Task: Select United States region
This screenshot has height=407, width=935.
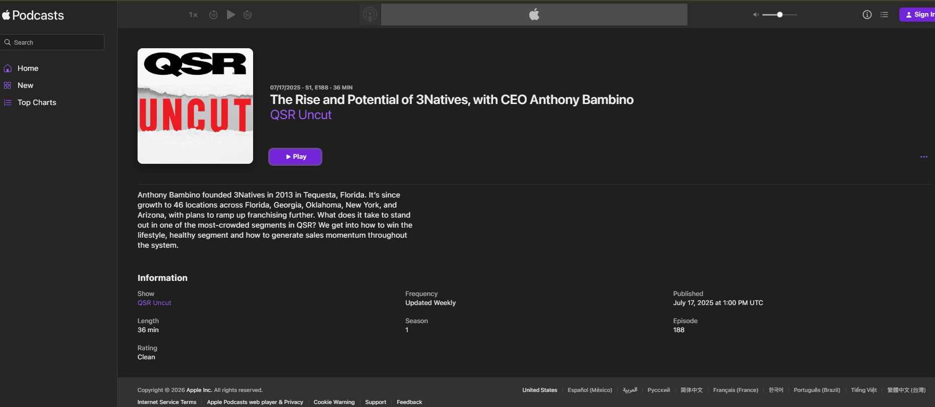Action: (x=540, y=390)
